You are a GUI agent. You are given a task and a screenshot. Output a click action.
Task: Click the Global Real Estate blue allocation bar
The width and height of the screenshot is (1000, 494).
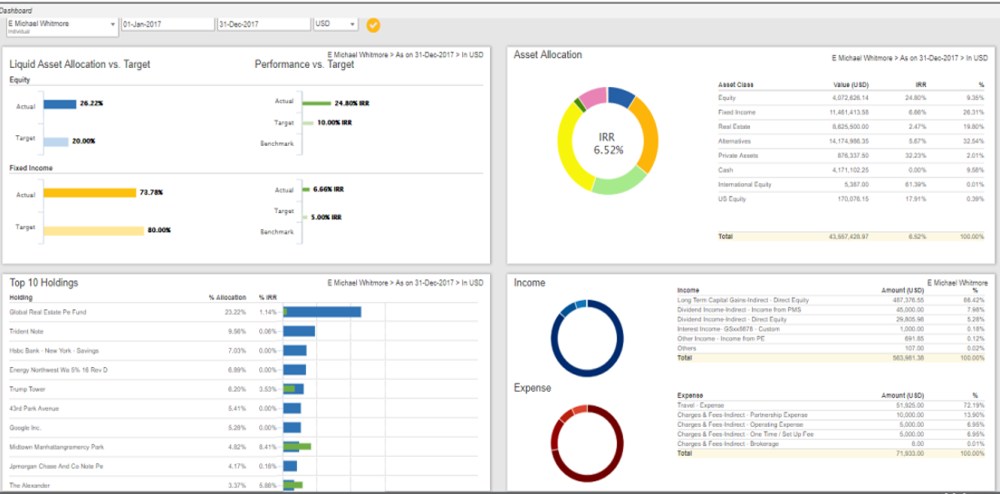(x=323, y=312)
